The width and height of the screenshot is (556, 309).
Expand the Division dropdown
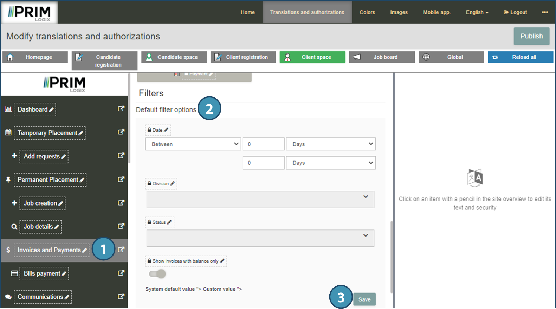[260, 200]
